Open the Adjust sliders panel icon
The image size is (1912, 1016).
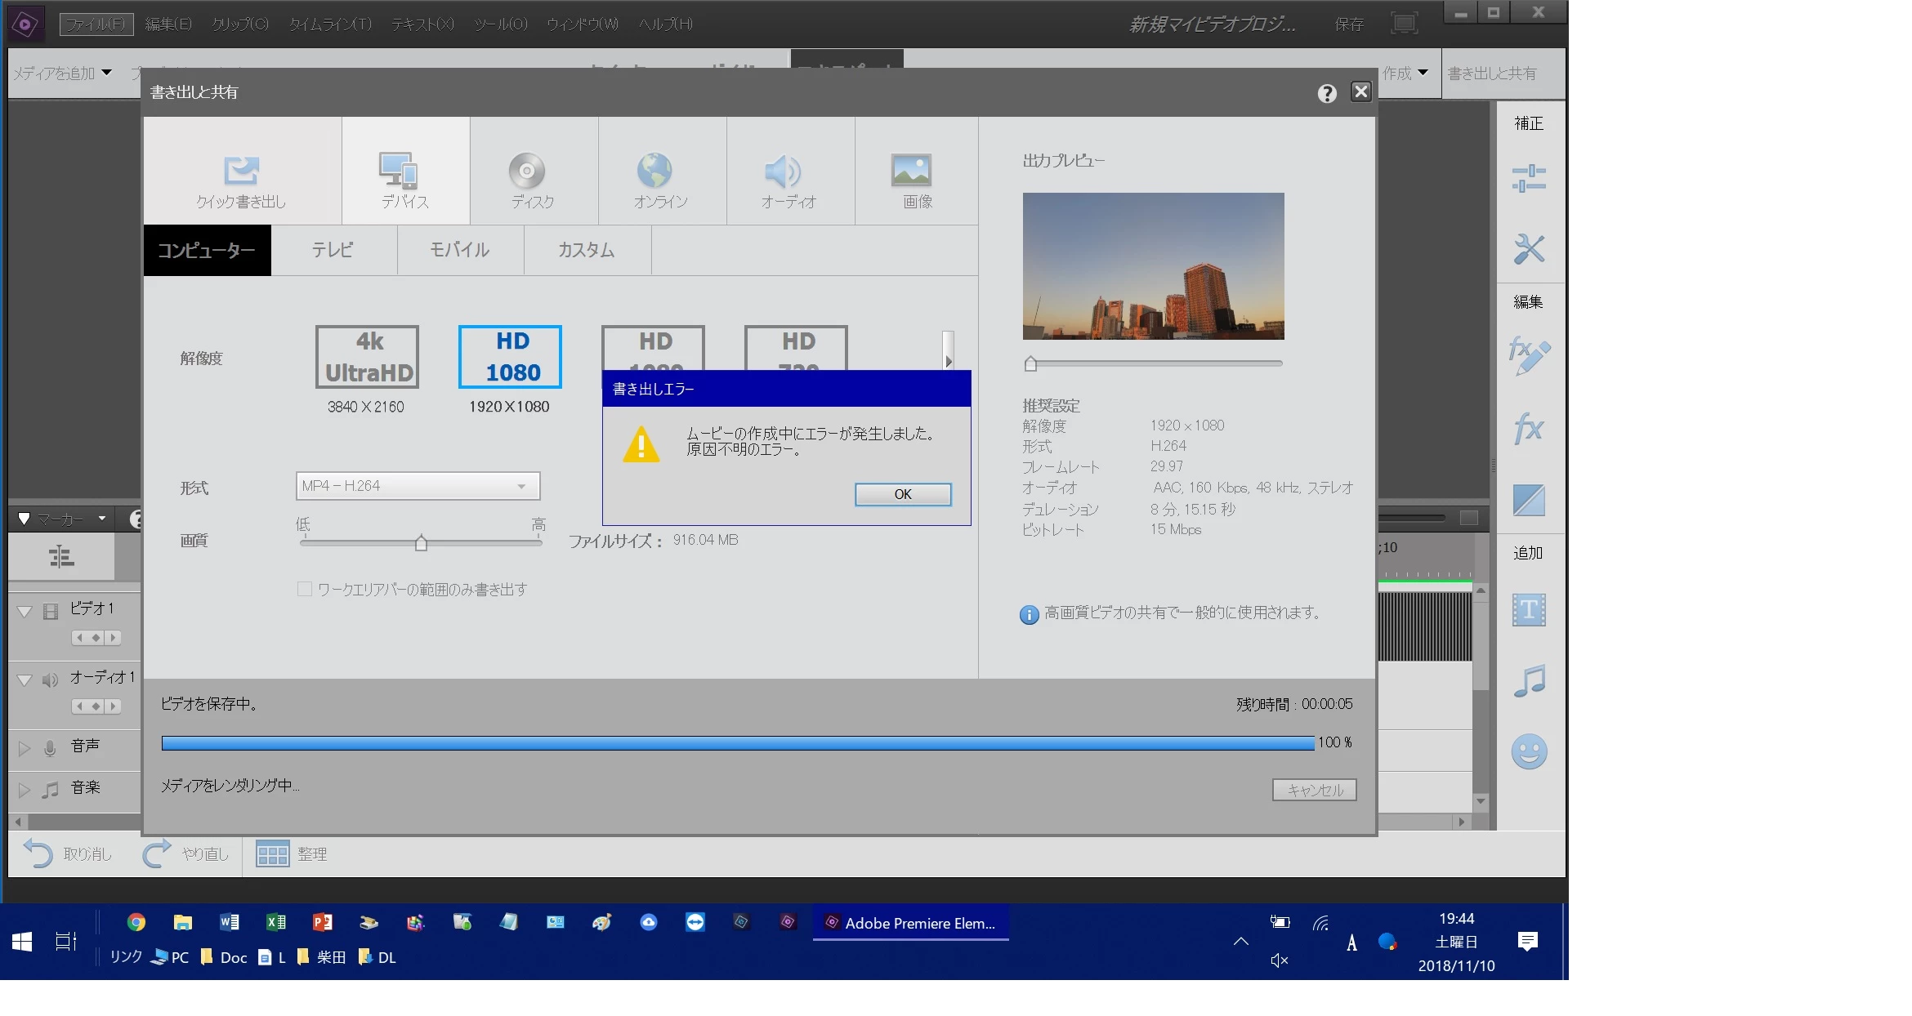pyautogui.click(x=1528, y=178)
